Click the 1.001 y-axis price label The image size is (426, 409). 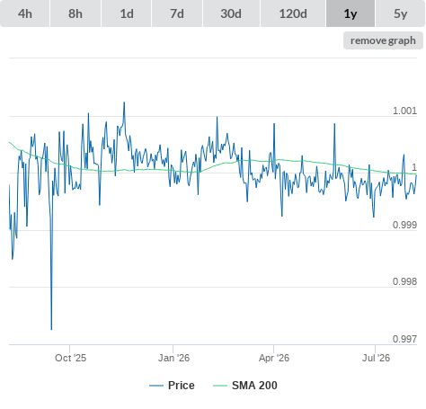pos(404,111)
